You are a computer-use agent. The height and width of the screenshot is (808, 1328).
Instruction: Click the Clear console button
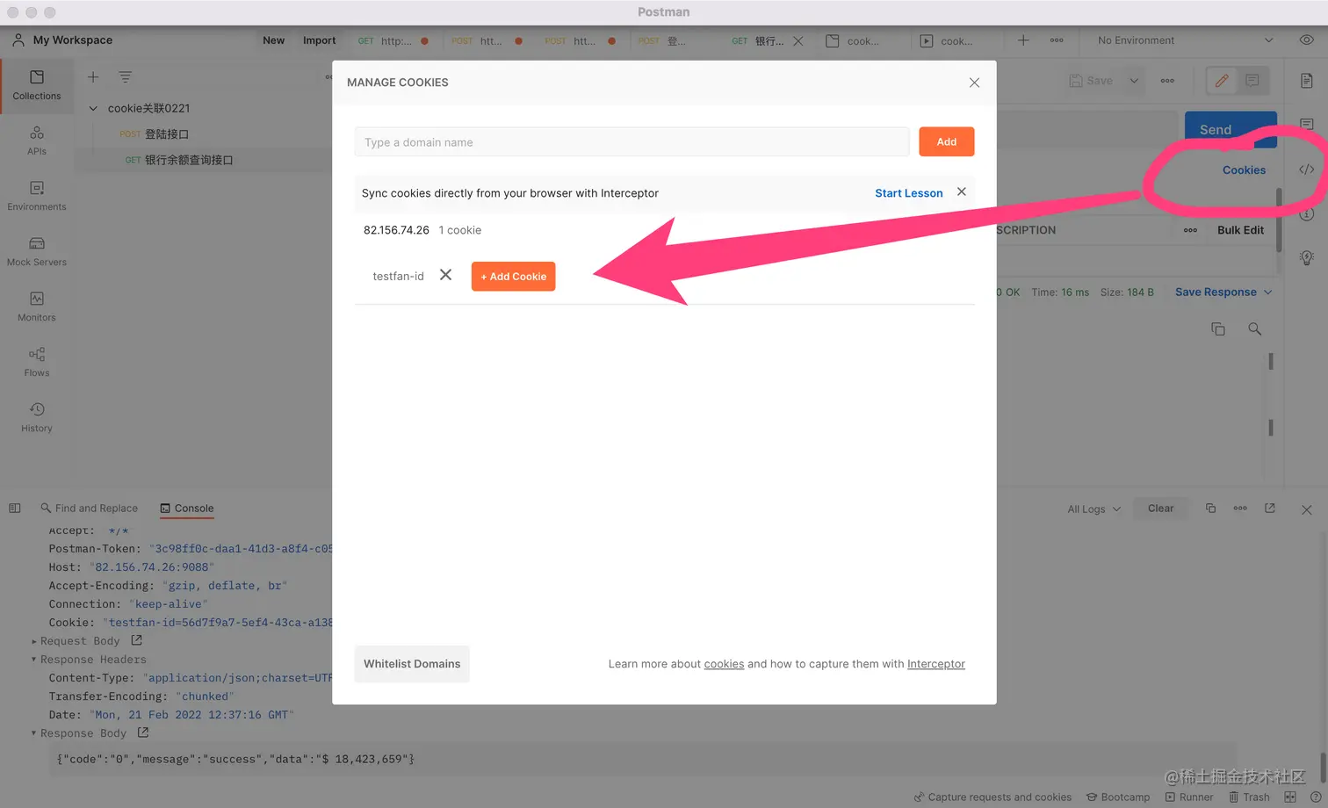pyautogui.click(x=1160, y=508)
